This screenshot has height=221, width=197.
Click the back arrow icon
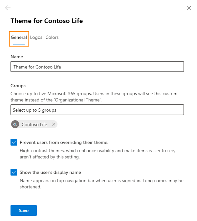(8, 8)
